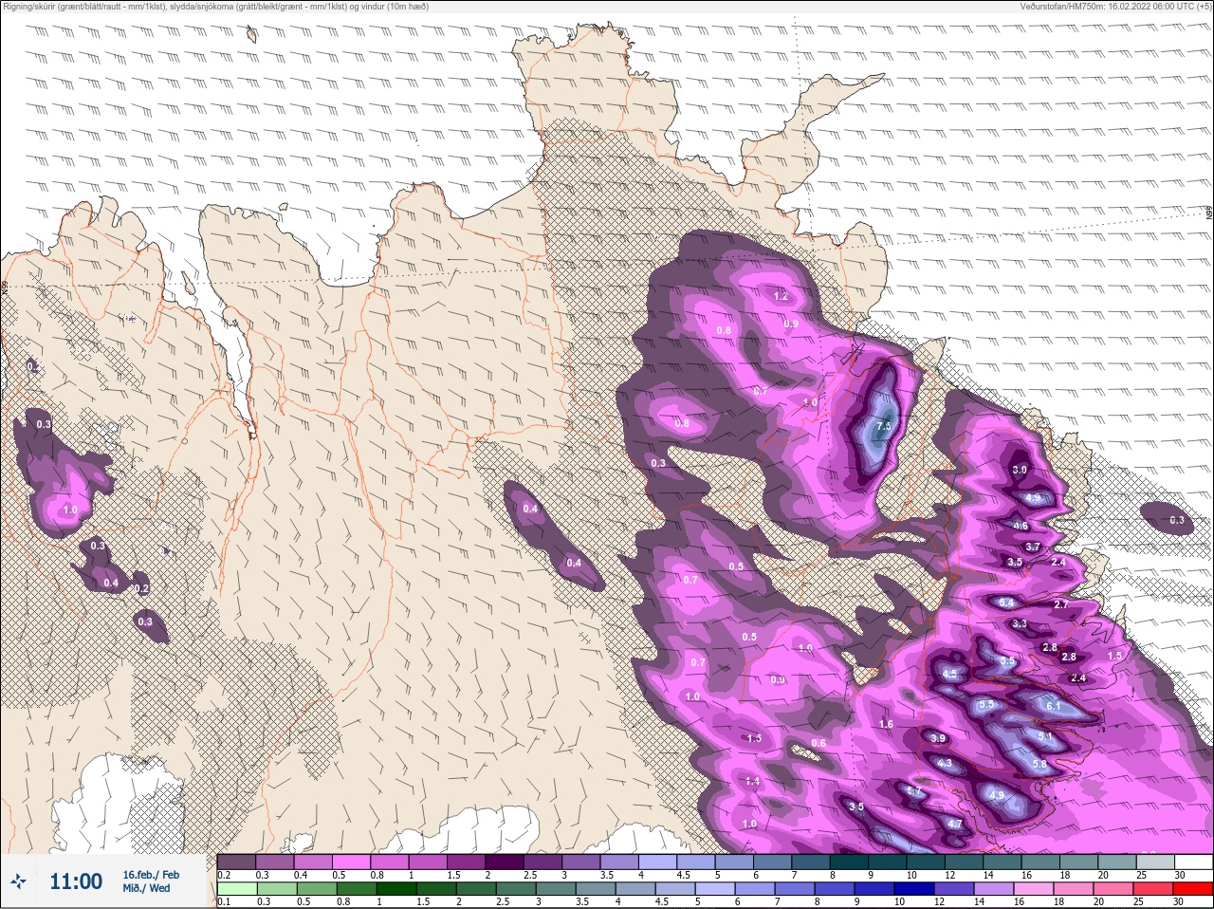
Task: Pick the pale lavender rain-scale swatch labeled 5
Action: tap(715, 888)
